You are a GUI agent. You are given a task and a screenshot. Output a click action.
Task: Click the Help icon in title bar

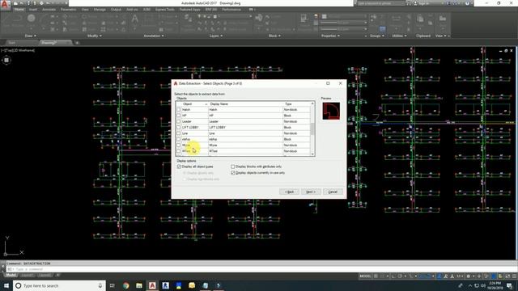[x=467, y=3]
